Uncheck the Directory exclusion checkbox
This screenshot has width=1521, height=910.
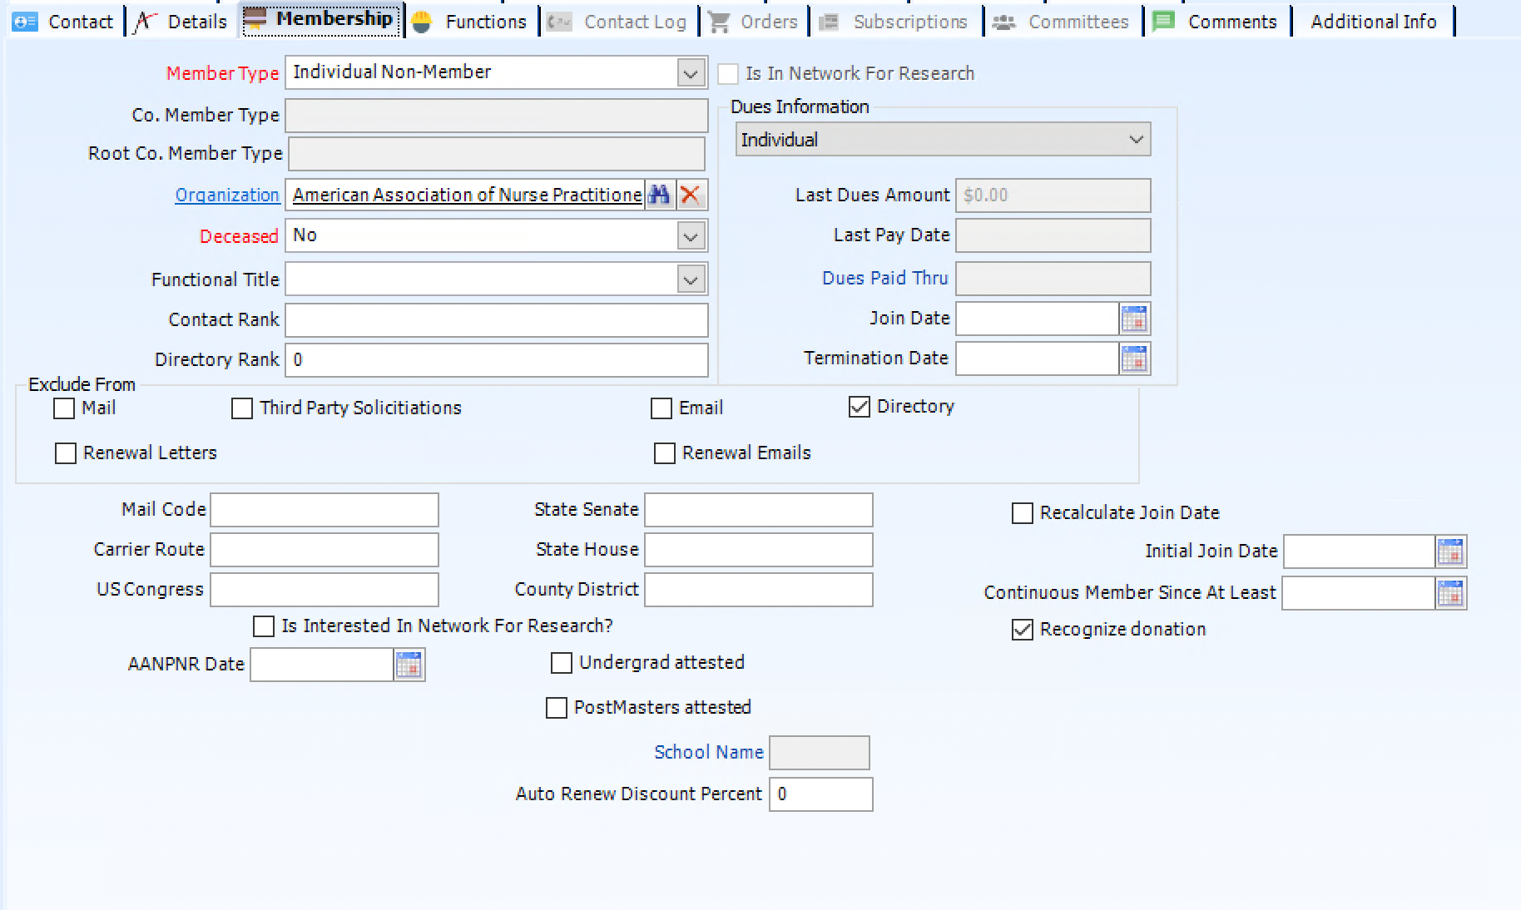coord(858,407)
